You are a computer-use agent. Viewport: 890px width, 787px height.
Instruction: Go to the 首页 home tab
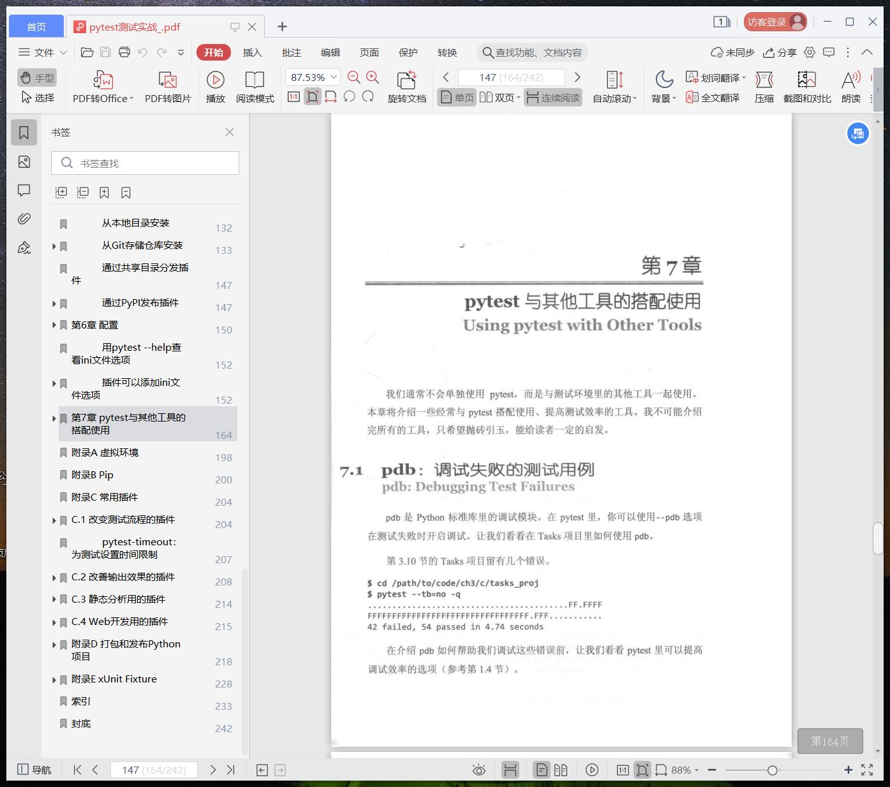click(36, 26)
